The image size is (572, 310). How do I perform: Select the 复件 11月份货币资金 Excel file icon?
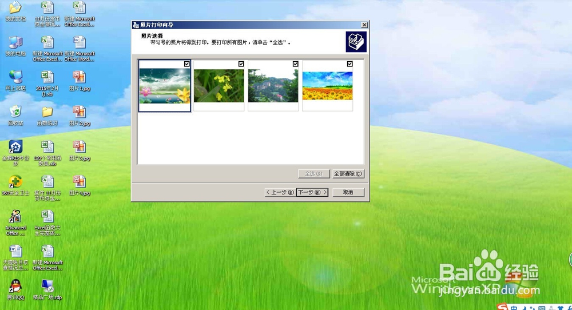(x=47, y=182)
